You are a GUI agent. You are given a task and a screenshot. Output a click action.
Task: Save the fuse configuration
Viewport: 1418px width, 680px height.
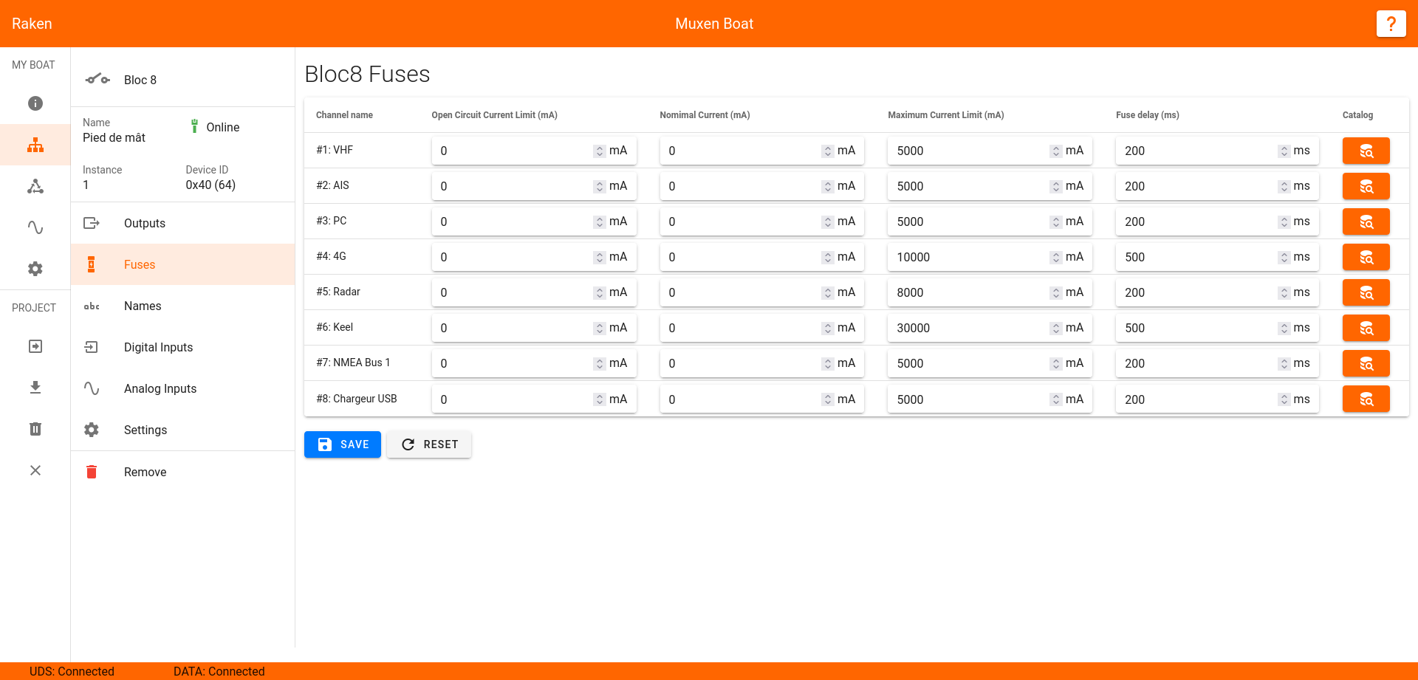pyautogui.click(x=343, y=444)
